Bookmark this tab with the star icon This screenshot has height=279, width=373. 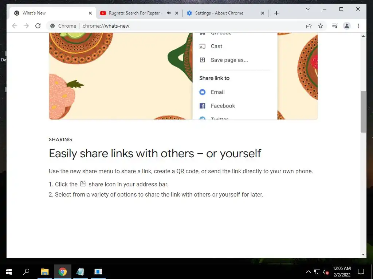click(x=321, y=26)
